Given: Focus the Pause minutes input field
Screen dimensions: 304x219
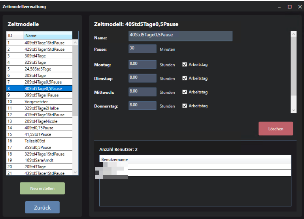Looking at the screenshot, I should coord(142,49).
